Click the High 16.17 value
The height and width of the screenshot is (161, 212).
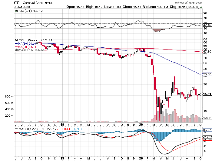94,7
